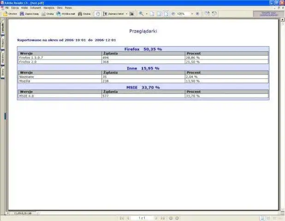Open the Edycja menu

(15, 8)
